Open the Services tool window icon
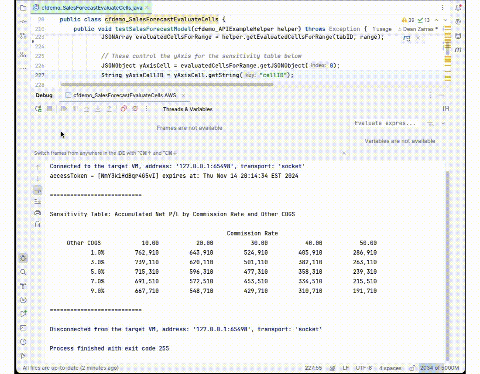 (x=23, y=300)
